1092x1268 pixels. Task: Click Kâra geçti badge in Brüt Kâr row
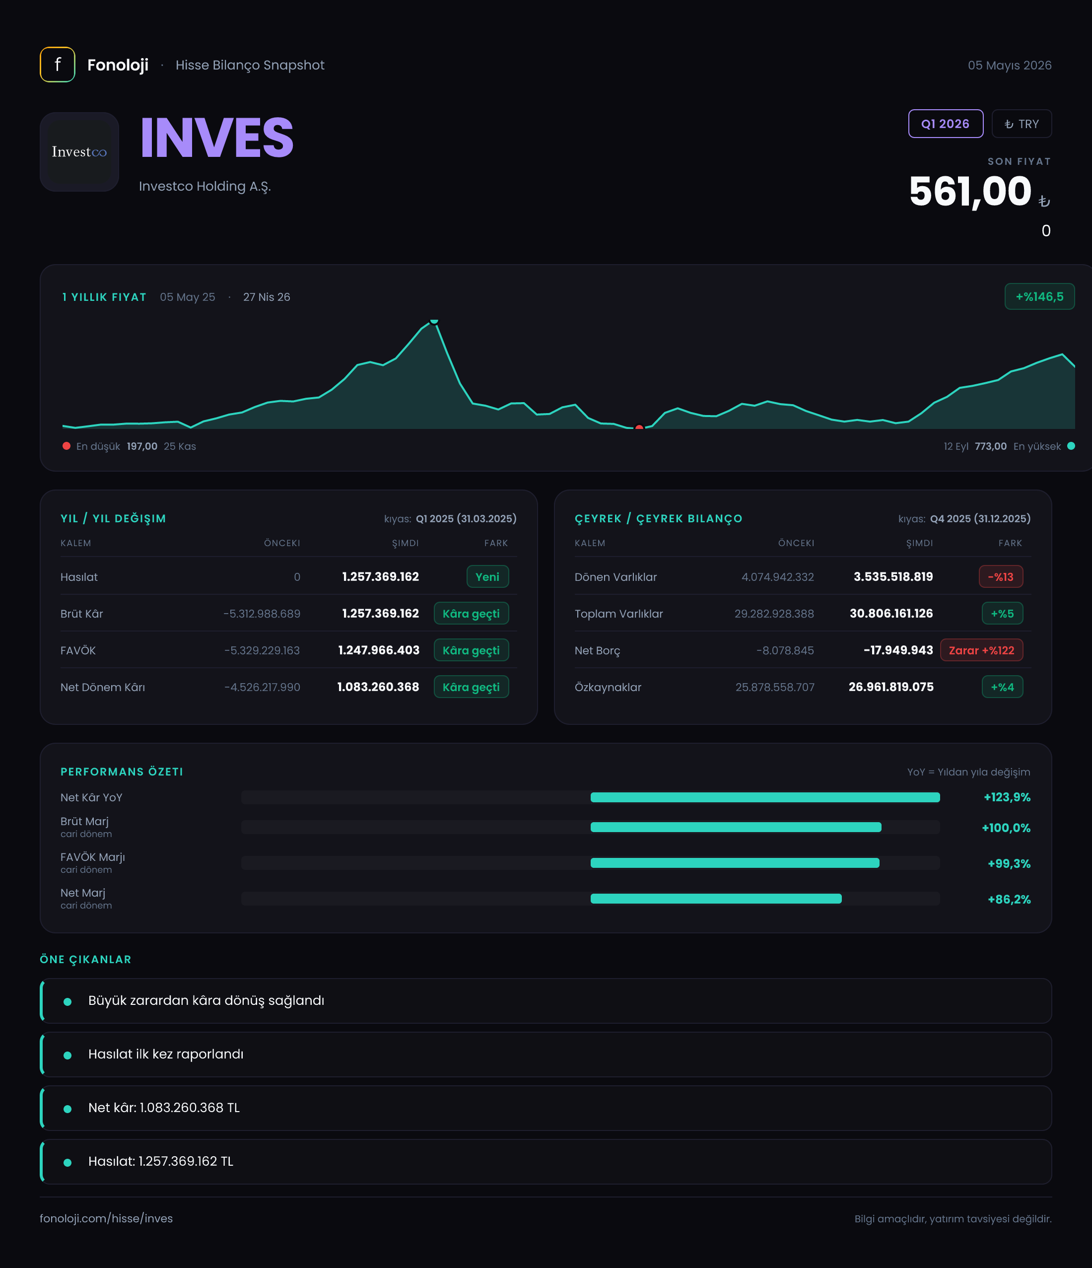[x=471, y=613]
